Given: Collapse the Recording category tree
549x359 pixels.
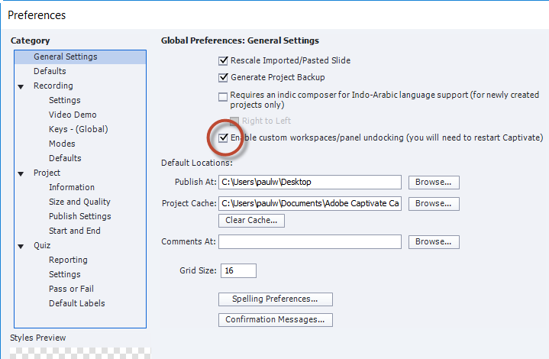Looking at the screenshot, I should 21,86.
